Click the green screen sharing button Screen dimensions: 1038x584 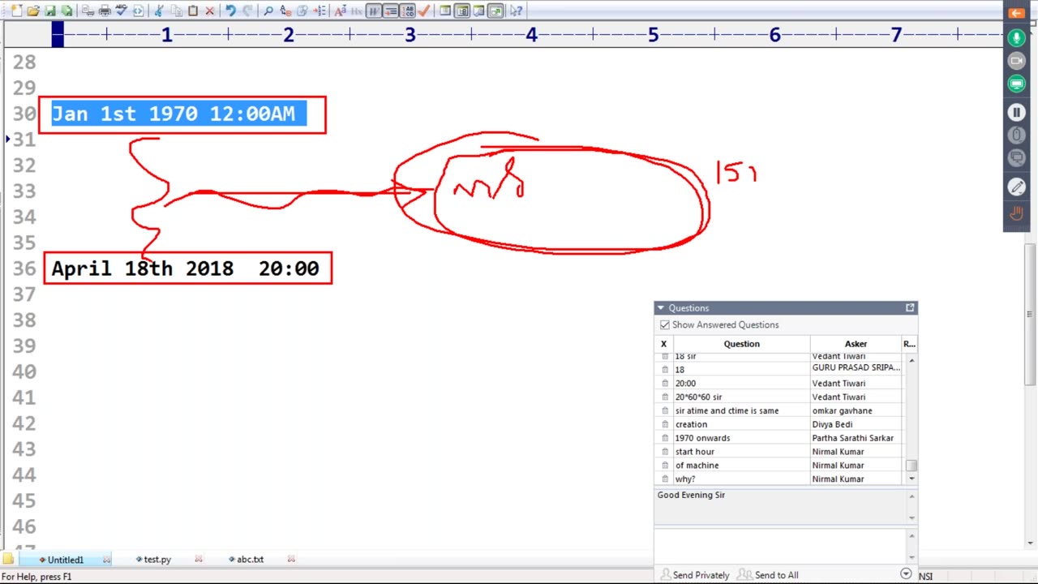tap(1016, 84)
